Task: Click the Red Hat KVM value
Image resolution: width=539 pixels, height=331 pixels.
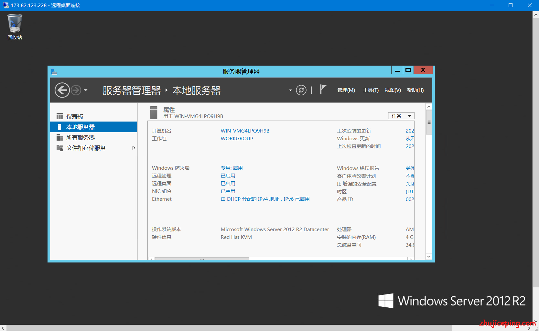Action: click(x=236, y=237)
